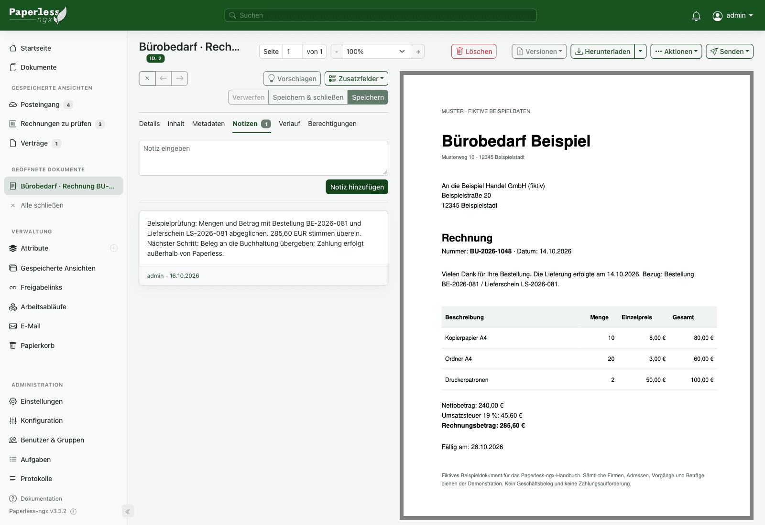This screenshot has height=525, width=765.
Task: Select open document Bürobedarf · Rechnung BU-…
Action: [x=63, y=186]
